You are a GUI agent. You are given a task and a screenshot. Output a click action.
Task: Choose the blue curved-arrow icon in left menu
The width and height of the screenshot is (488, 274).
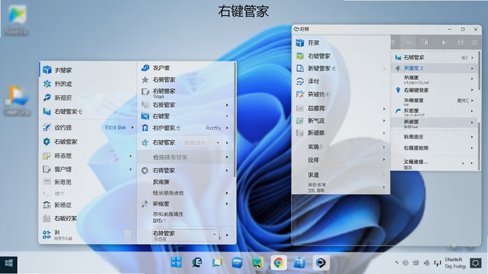coord(47,97)
